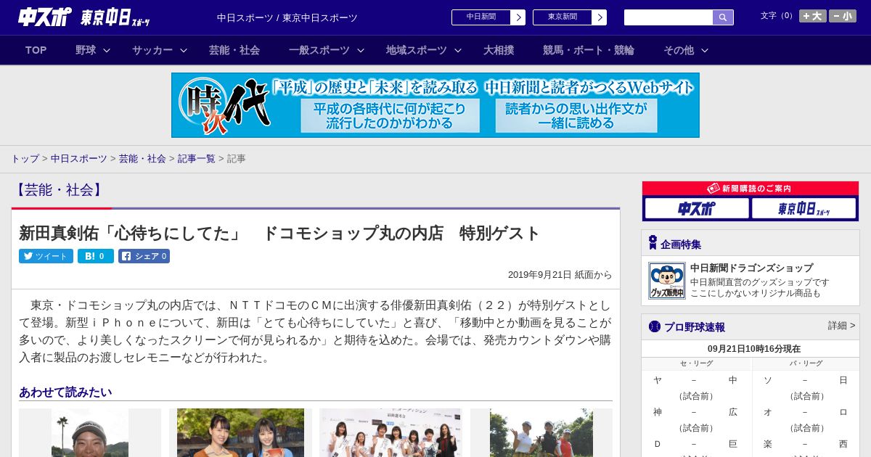Open the ドラゴンズショップ mascot thumbnail

667,281
